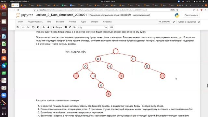Open the Справка menu

[107, 22]
